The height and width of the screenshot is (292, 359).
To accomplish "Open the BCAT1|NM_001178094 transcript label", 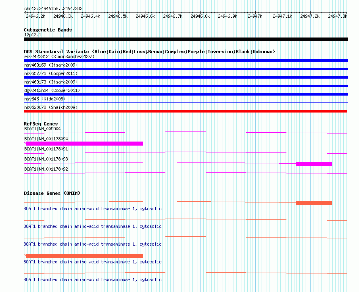I will (x=46, y=139).
